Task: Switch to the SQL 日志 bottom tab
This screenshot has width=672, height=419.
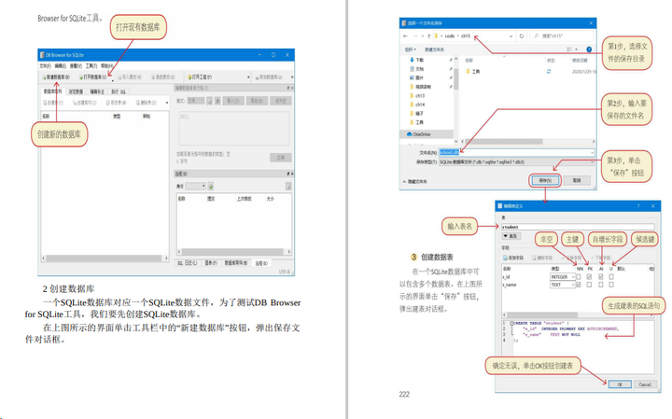Action: tap(188, 263)
